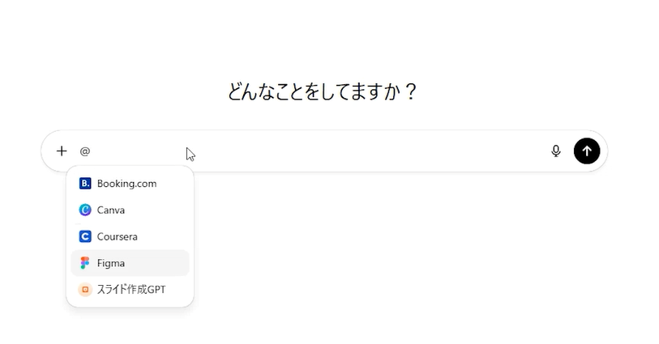The height and width of the screenshot is (344, 659).
Task: Choose Canva in the mention list
Action: 130,210
